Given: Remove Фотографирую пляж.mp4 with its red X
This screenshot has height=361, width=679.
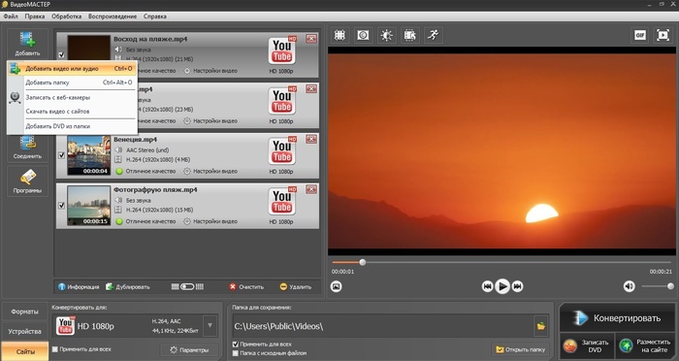Looking at the screenshot, I should (x=311, y=189).
